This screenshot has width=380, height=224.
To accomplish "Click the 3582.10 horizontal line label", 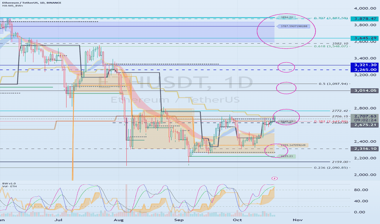I will (x=340, y=44).
